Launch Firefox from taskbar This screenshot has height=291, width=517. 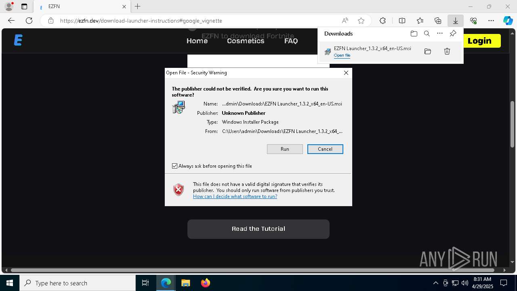(x=206, y=283)
